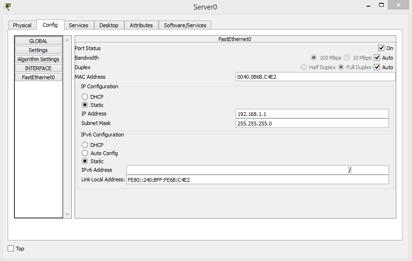
Task: Open the Config tab
Action: point(50,25)
